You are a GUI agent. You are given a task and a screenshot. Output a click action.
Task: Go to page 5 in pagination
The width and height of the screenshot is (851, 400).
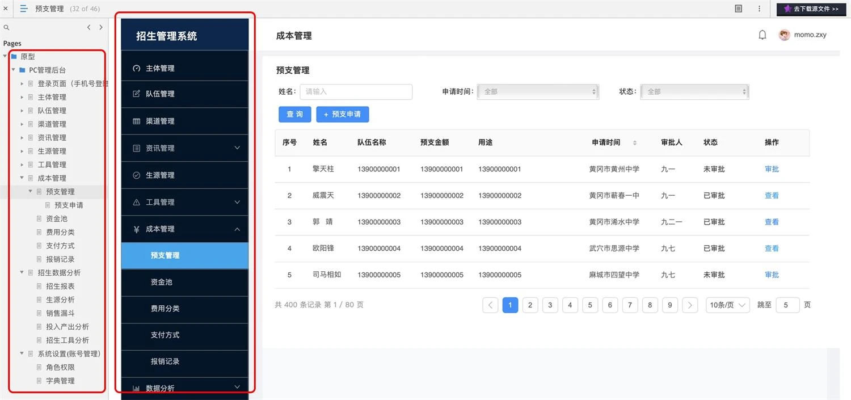[x=590, y=305]
